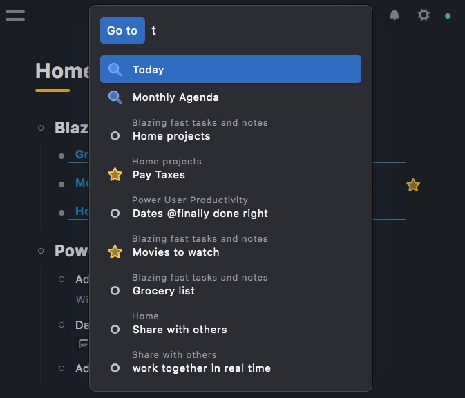Click the circle bullet beside Home projects
The height and width of the screenshot is (398, 465).
pos(115,136)
